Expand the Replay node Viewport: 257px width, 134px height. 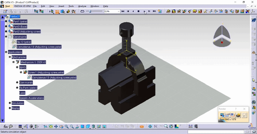click(10, 108)
